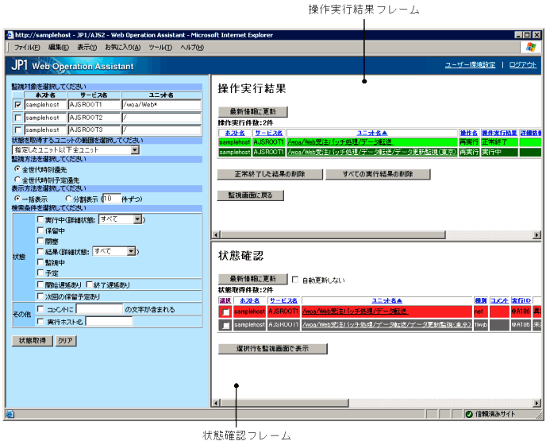Screen dimensions: 546x445
Task: Open the 結果 detail status dropdown
Action: [x=113, y=251]
